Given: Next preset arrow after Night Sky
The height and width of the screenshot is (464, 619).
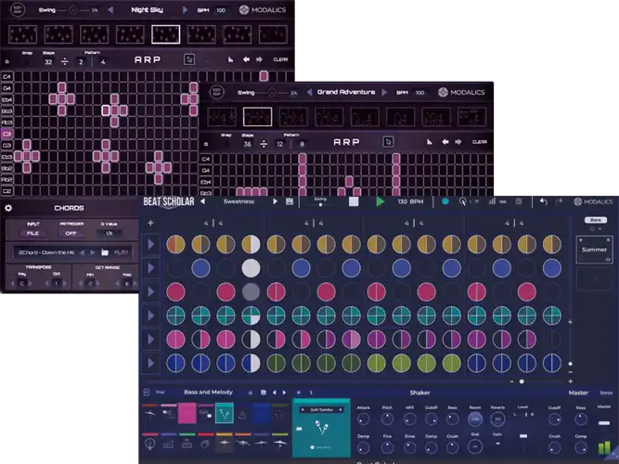Looking at the screenshot, I should (185, 10).
